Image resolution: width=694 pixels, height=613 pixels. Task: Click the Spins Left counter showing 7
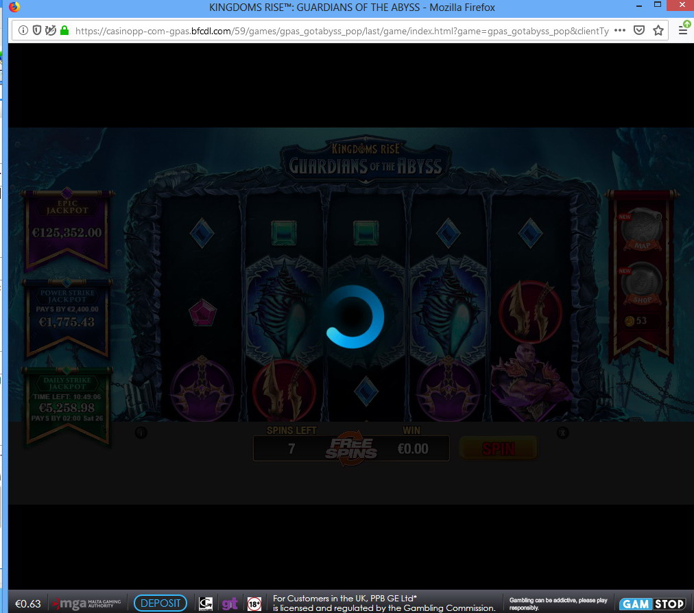291,449
